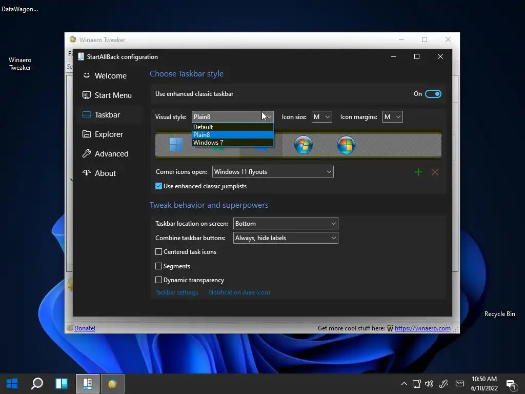Image resolution: width=525 pixels, height=394 pixels.
Task: Click the Taskbar sidebar icon
Action: click(x=86, y=114)
